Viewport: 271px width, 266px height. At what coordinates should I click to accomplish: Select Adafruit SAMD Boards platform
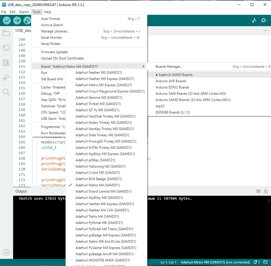(209, 75)
